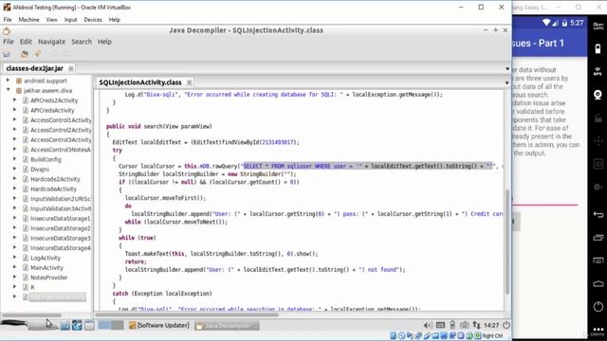
Task: Click the emulator home button icon
Action: pyautogui.click(x=598, y=284)
